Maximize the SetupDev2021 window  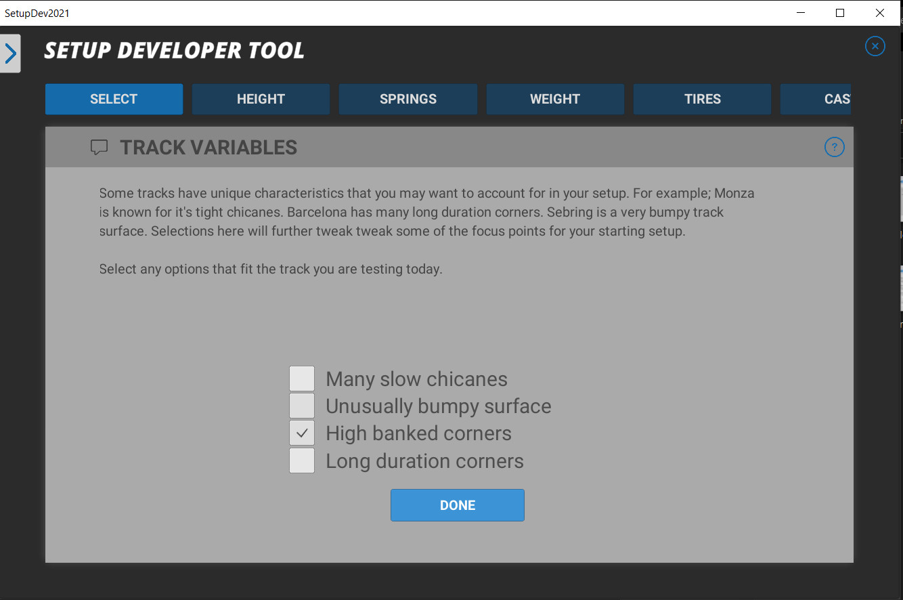pos(840,13)
